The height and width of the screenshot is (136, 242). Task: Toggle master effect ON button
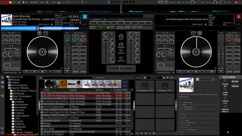(112, 28)
